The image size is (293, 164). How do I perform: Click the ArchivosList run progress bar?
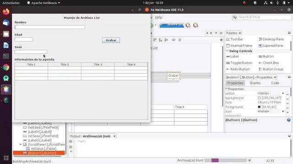226,160
